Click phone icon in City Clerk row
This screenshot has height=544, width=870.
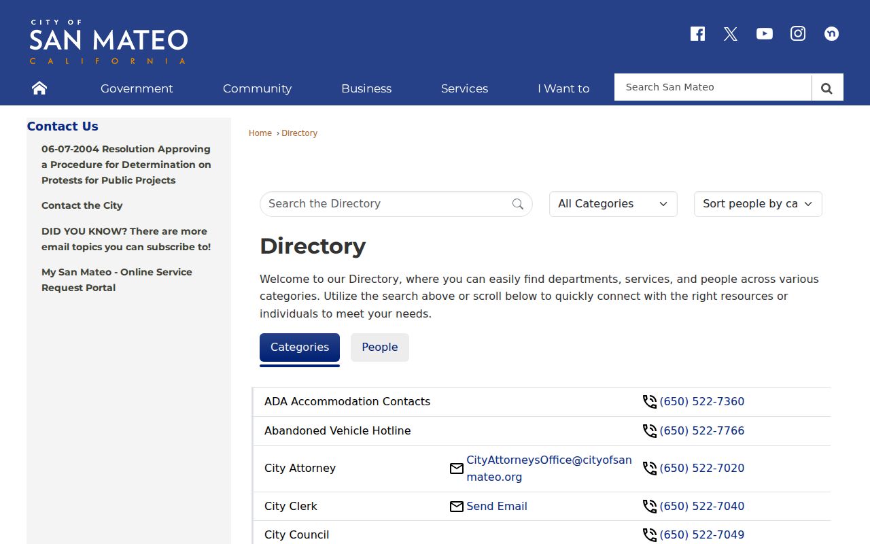tap(650, 507)
